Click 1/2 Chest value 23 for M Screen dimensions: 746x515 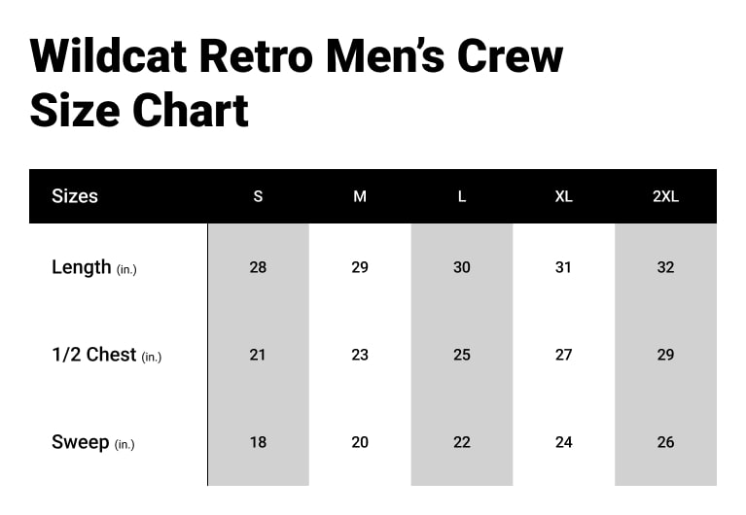click(360, 355)
